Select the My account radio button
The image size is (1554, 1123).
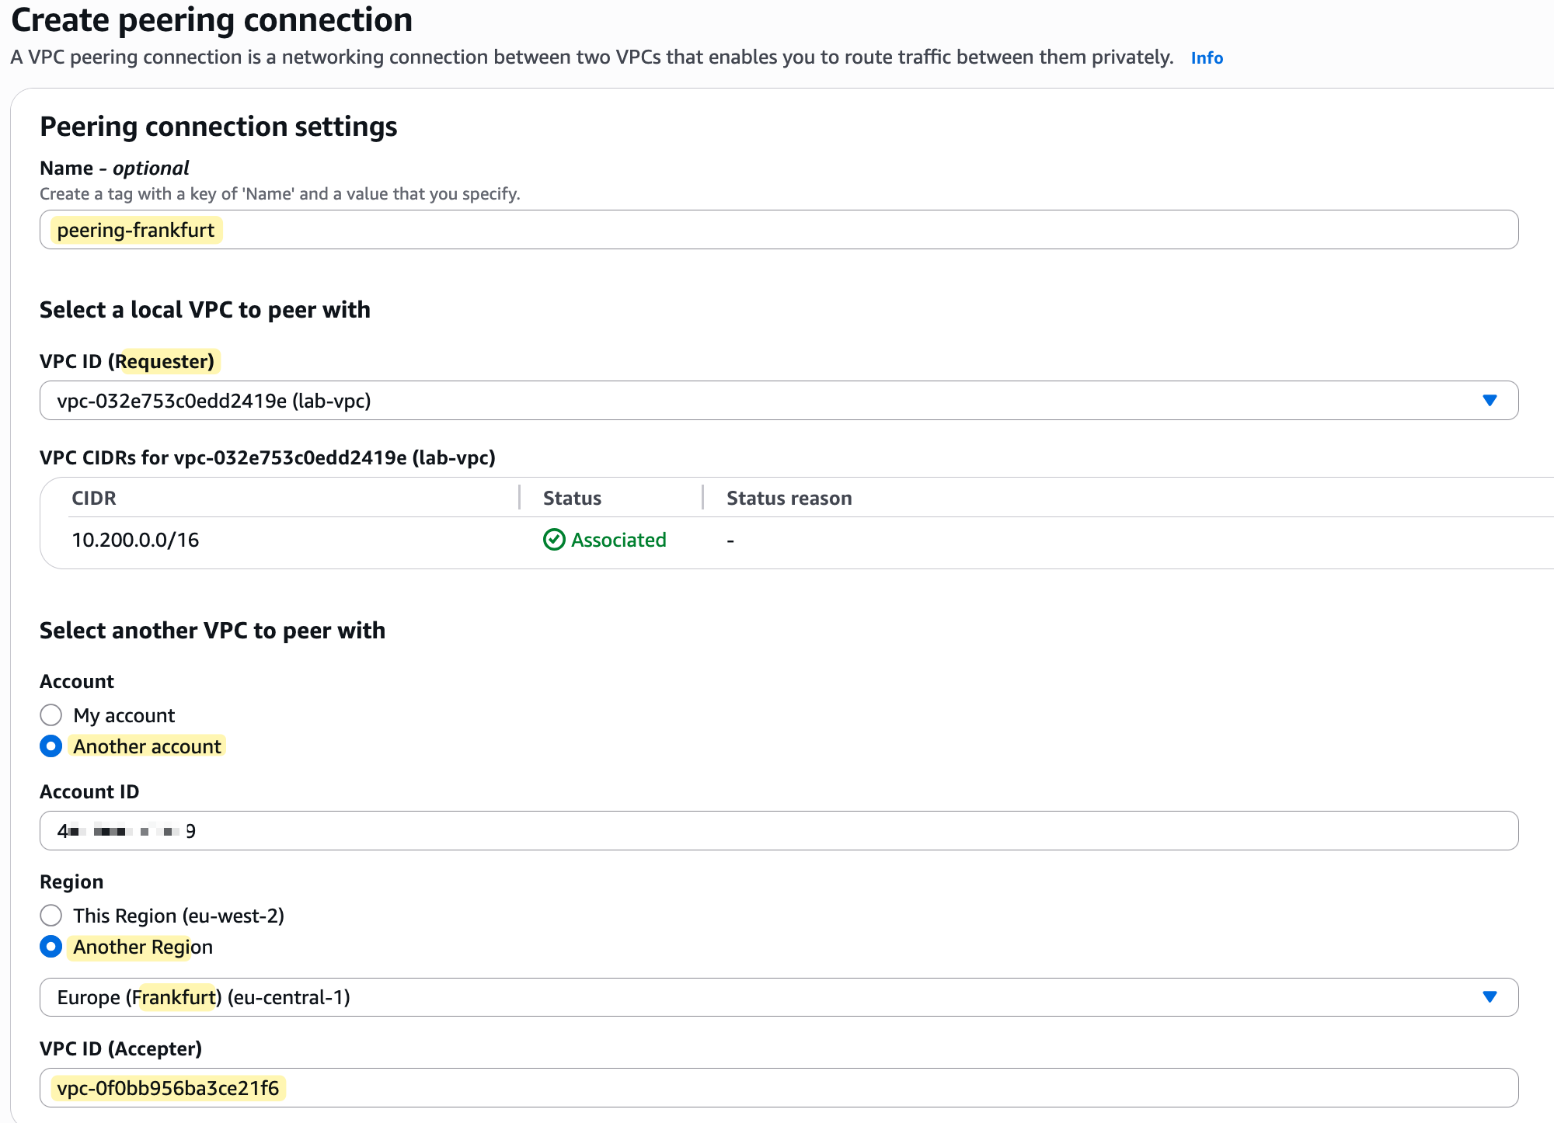click(x=51, y=715)
